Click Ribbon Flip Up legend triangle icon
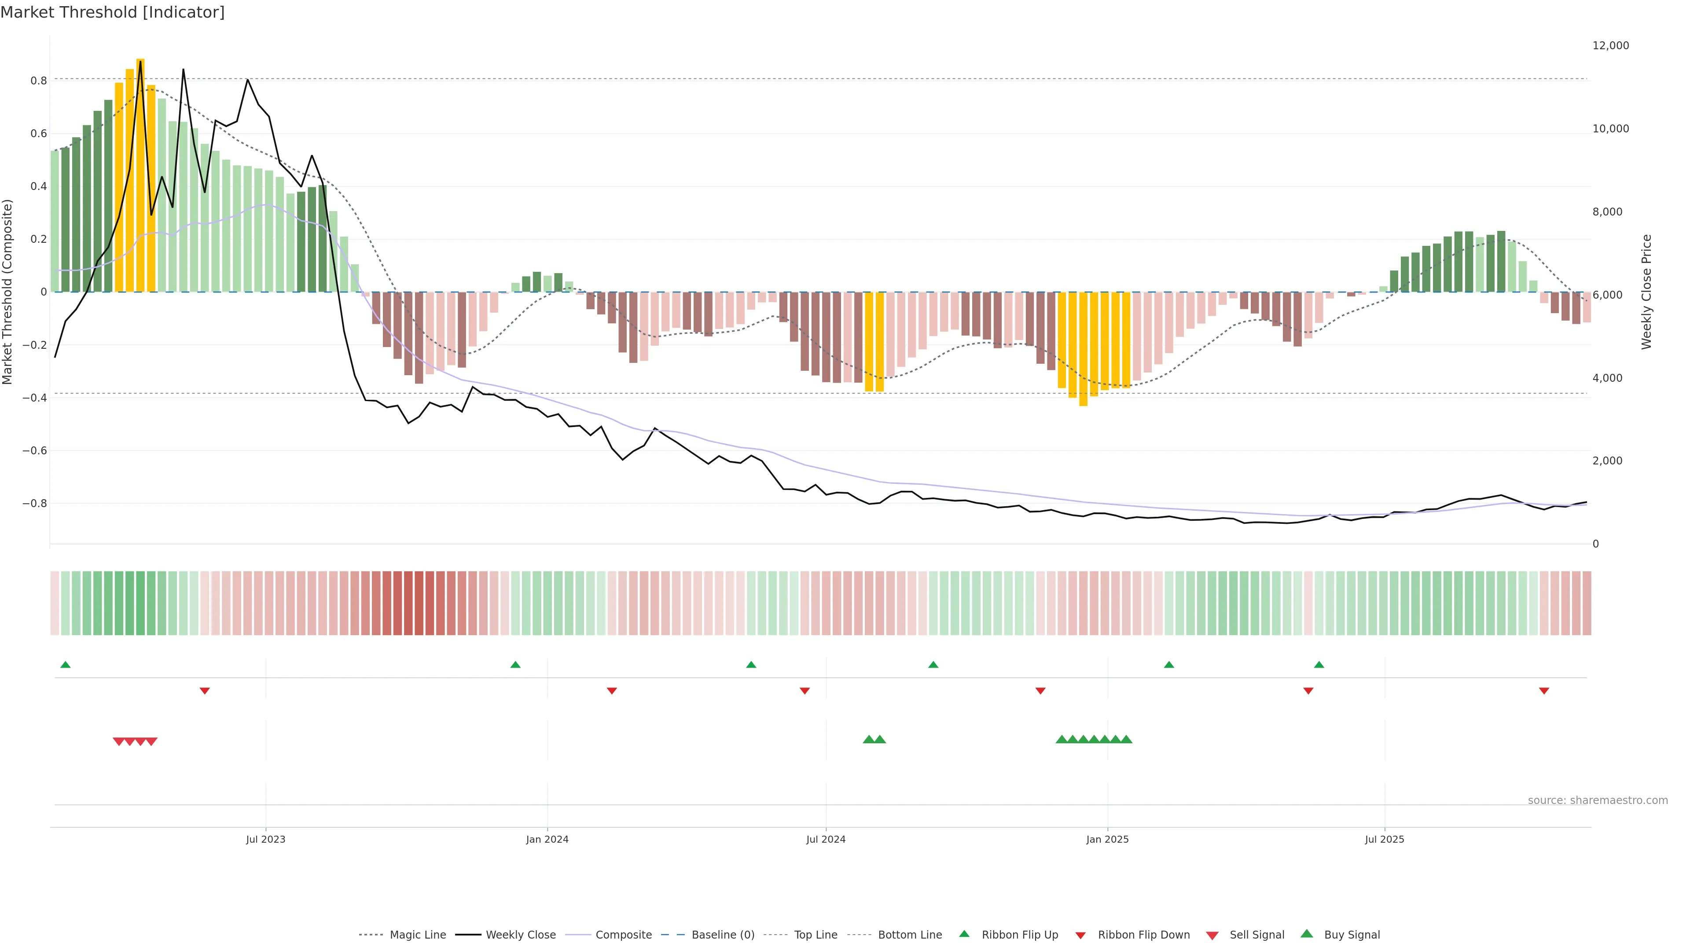The image size is (1690, 950). tap(964, 934)
